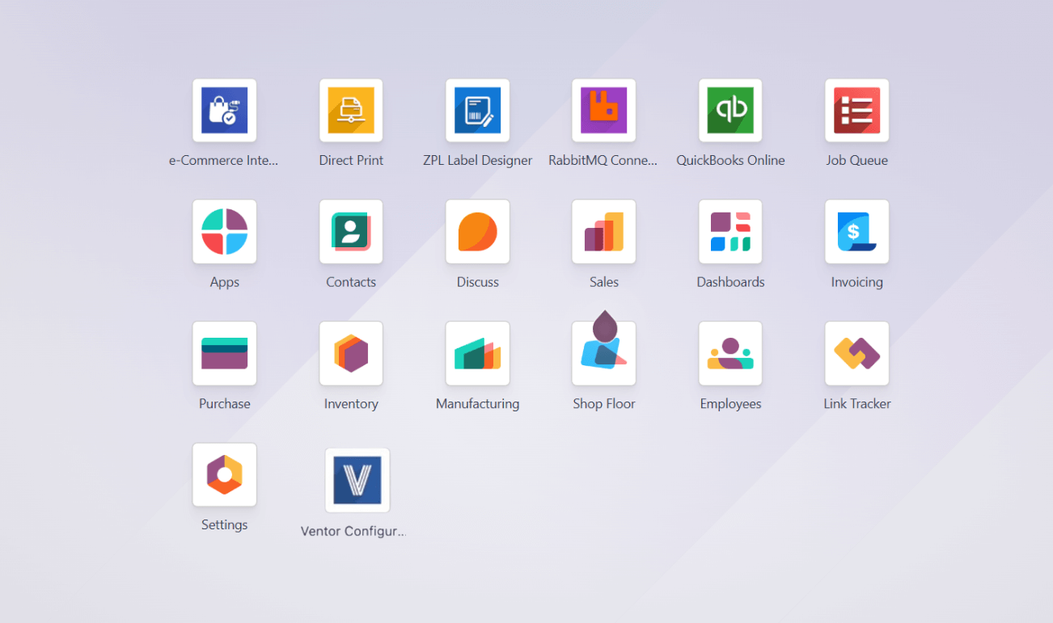Click the 'QuickBooks Online' label text
Screen dimensions: 1053x623
click(730, 160)
